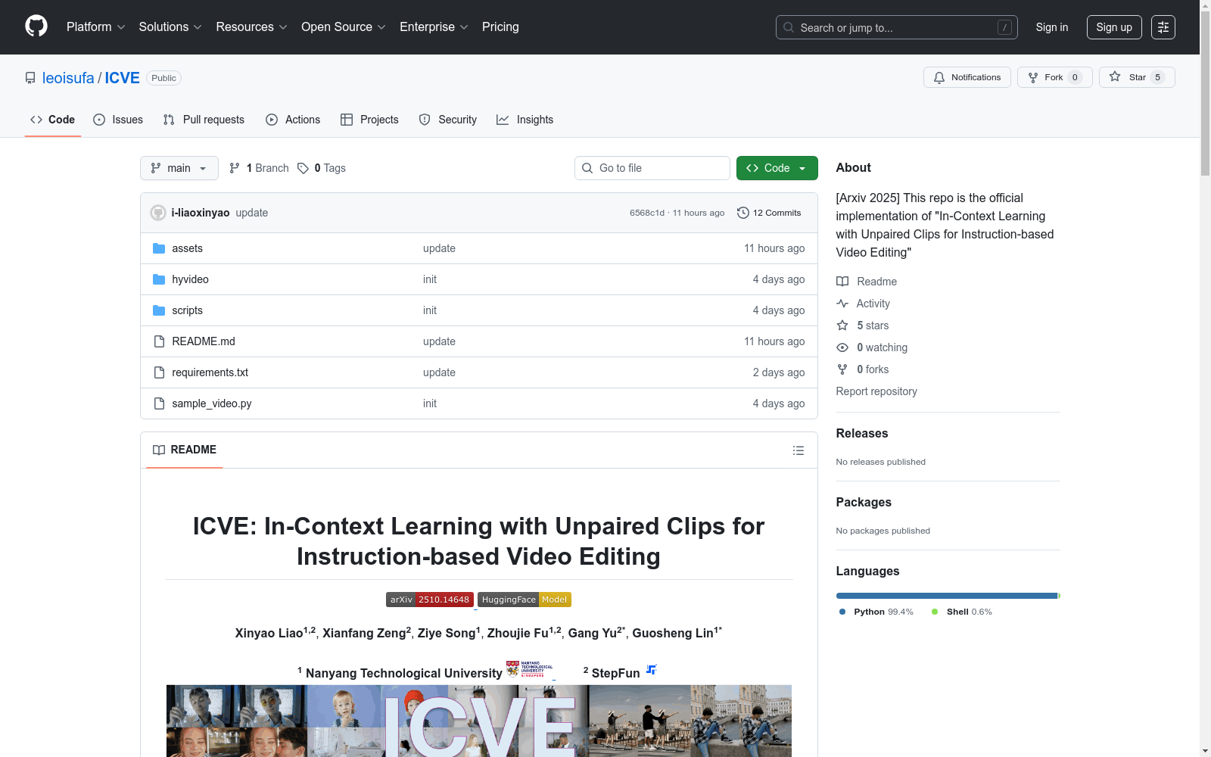Expand the Platform menu
This screenshot has width=1211, height=757.
click(x=96, y=26)
